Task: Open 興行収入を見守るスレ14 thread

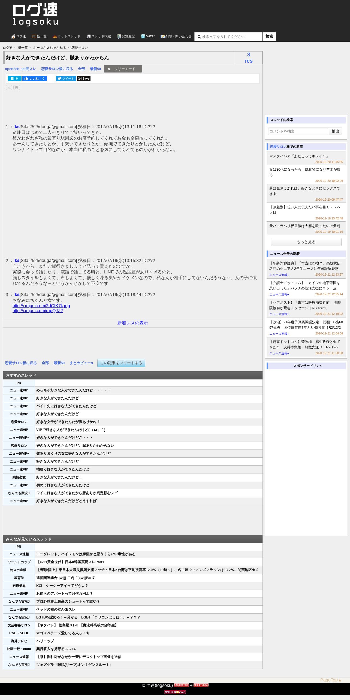Action: pyautogui.click(x=56, y=649)
